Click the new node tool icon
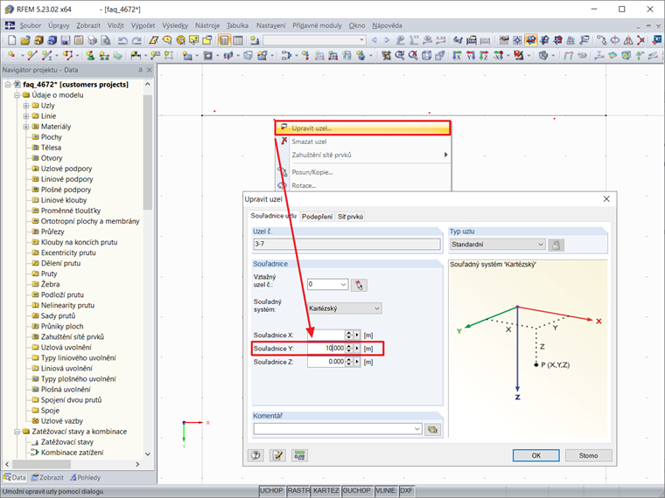This screenshot has height=498, width=665. point(12,55)
